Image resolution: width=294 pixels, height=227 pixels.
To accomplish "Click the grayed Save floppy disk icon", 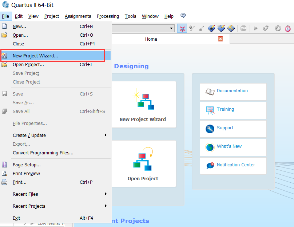I will tap(4, 94).
